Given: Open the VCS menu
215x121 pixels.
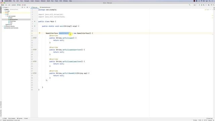Looking at the screenshot, I should pyautogui.click(x=60, y=1).
